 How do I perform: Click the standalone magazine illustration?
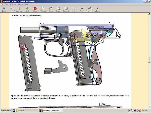pyautogui.click(x=29, y=64)
